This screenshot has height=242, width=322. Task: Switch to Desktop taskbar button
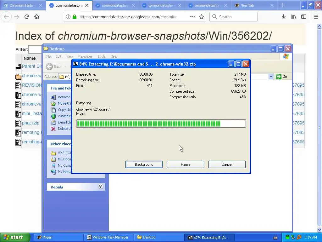click(159, 237)
